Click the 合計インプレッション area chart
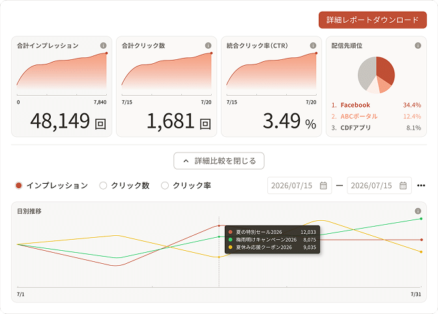Screen dimensions: 438x314 point(61,71)
